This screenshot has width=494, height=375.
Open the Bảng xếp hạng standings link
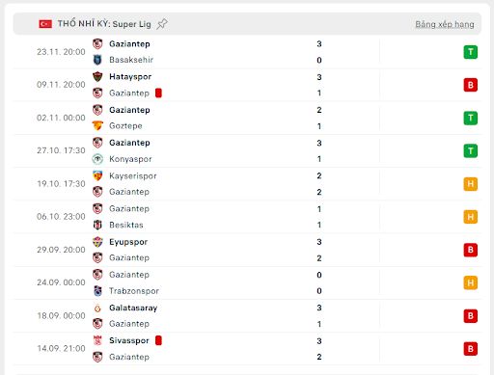pos(445,24)
